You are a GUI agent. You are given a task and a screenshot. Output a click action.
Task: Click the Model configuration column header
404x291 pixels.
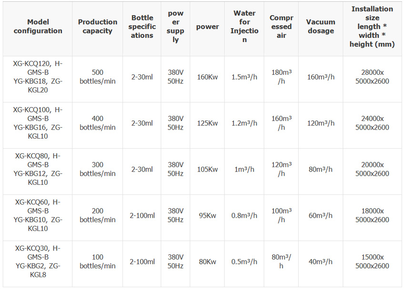pyautogui.click(x=38, y=27)
